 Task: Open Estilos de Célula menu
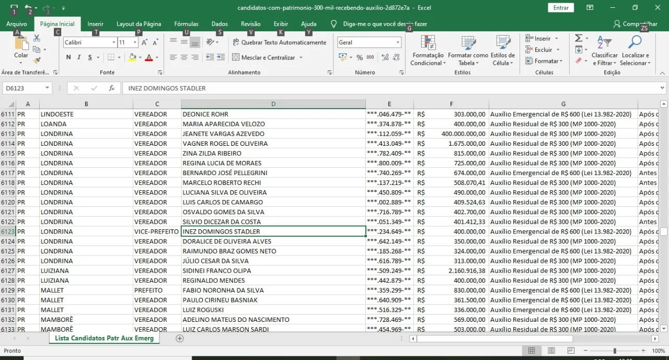coord(503,50)
